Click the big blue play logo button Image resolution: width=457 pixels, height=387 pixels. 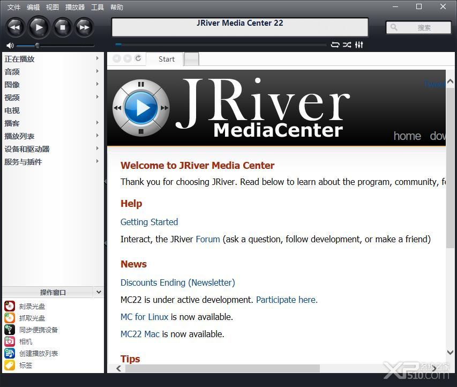coord(141,108)
